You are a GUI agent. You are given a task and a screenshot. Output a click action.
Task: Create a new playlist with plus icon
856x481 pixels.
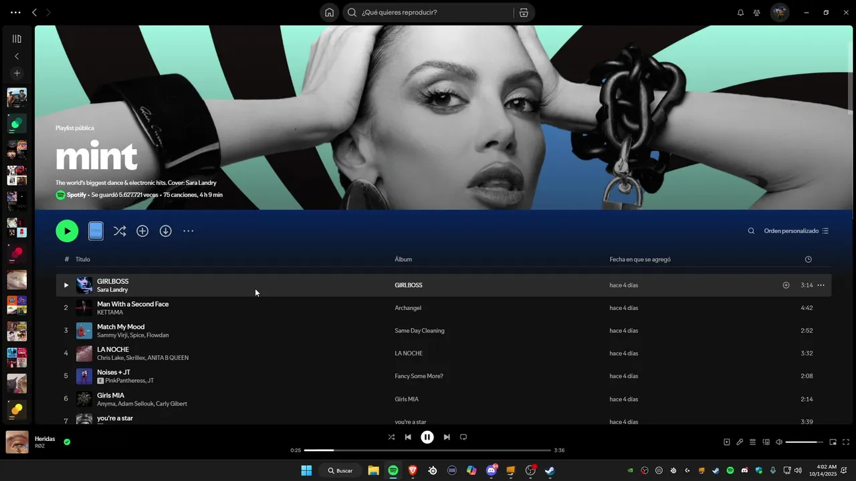[17, 73]
